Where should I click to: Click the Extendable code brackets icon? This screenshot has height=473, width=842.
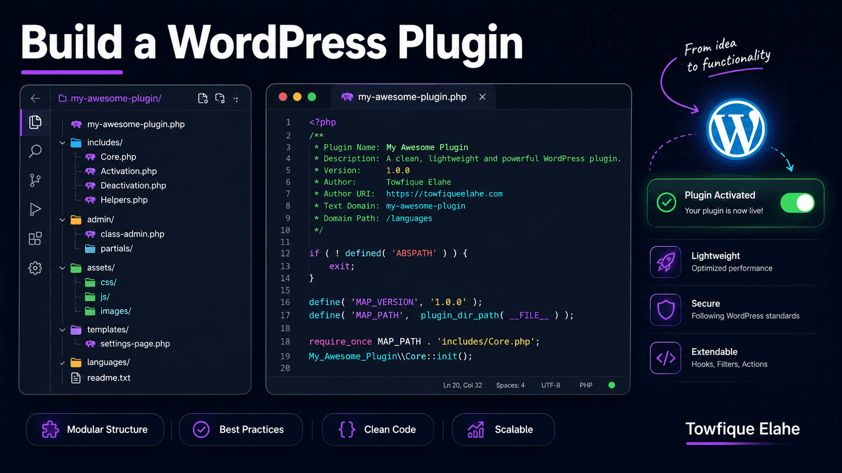tap(665, 358)
